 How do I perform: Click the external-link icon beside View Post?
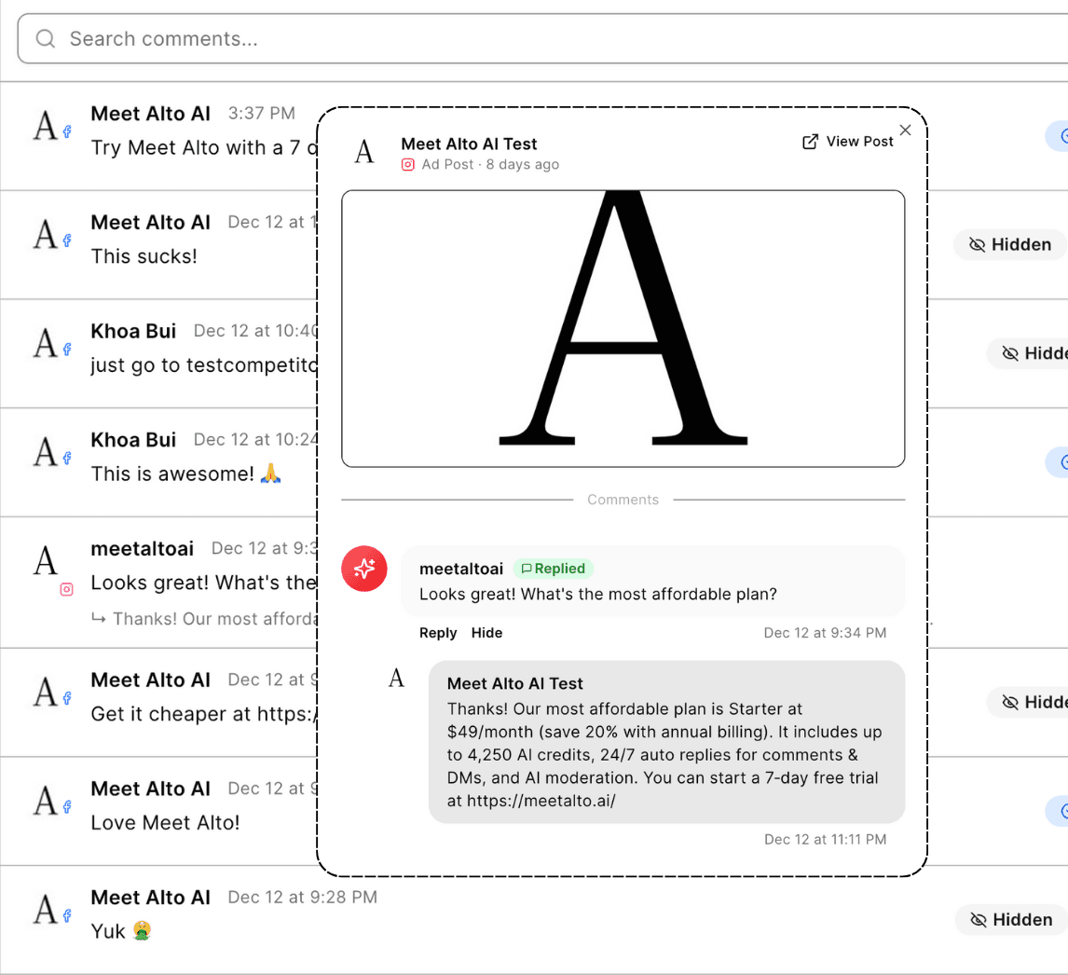click(810, 142)
